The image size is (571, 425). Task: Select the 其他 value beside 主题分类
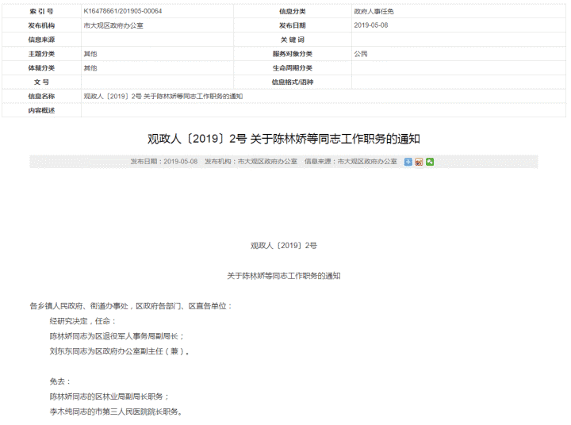pos(90,54)
